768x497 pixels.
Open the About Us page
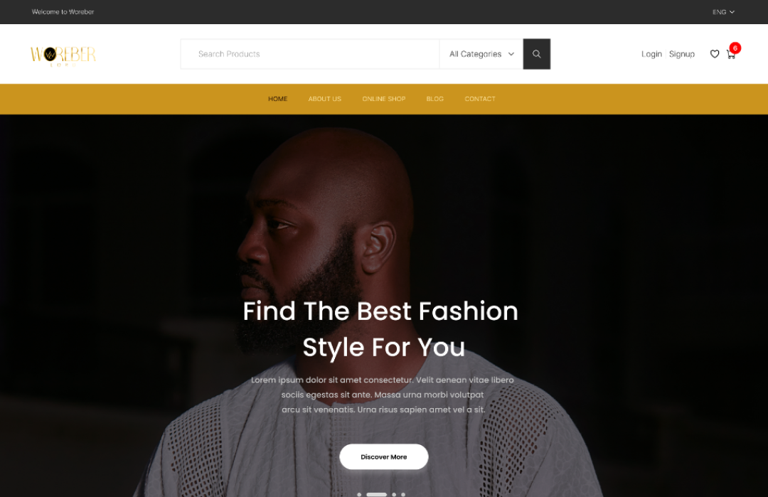325,99
